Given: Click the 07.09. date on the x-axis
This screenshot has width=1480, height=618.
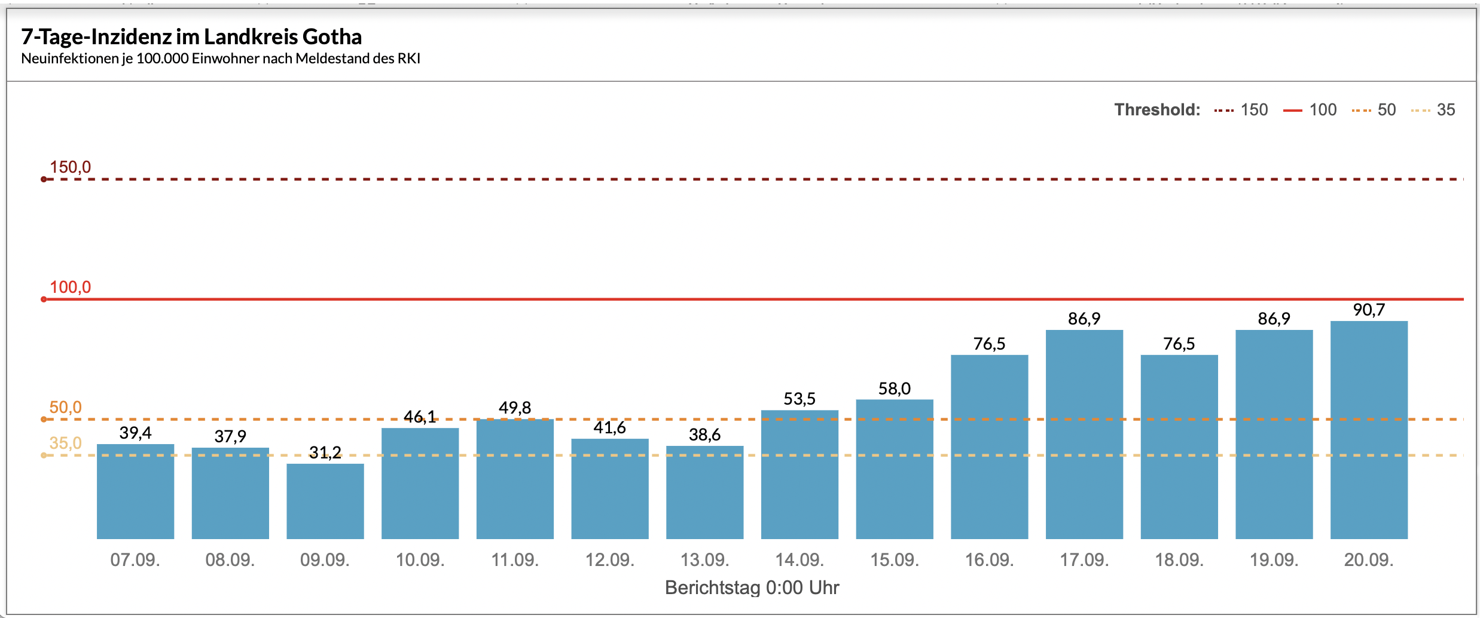Looking at the screenshot, I should [x=135, y=560].
